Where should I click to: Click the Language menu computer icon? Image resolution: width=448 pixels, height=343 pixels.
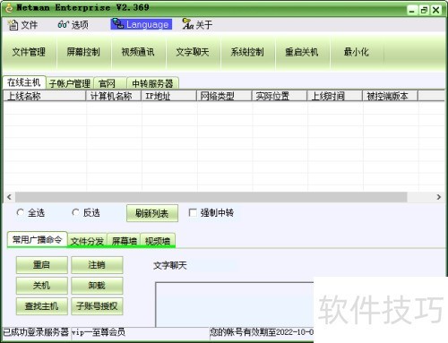pyautogui.click(x=118, y=24)
